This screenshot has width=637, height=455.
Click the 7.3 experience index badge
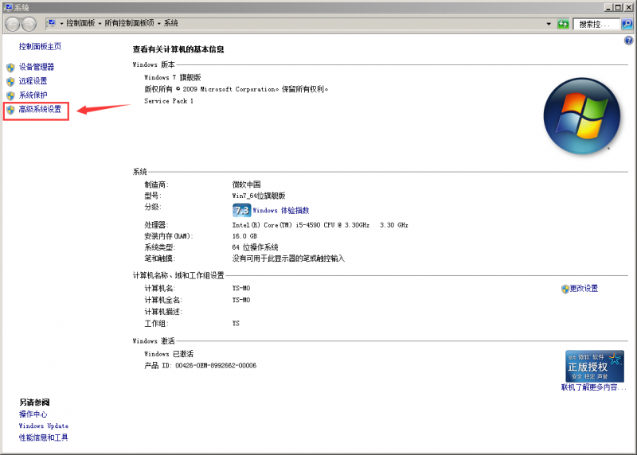241,210
